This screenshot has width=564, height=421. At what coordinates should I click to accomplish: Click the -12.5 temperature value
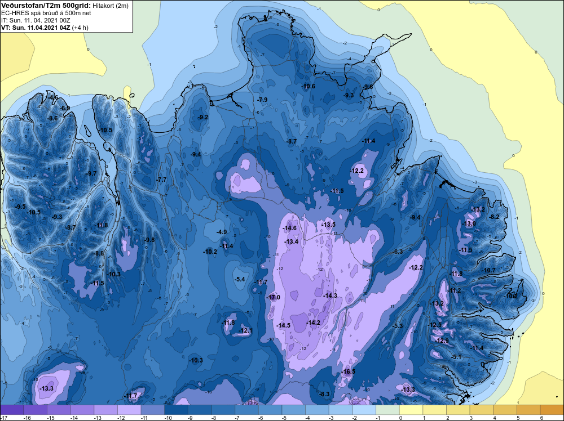(x=434, y=325)
